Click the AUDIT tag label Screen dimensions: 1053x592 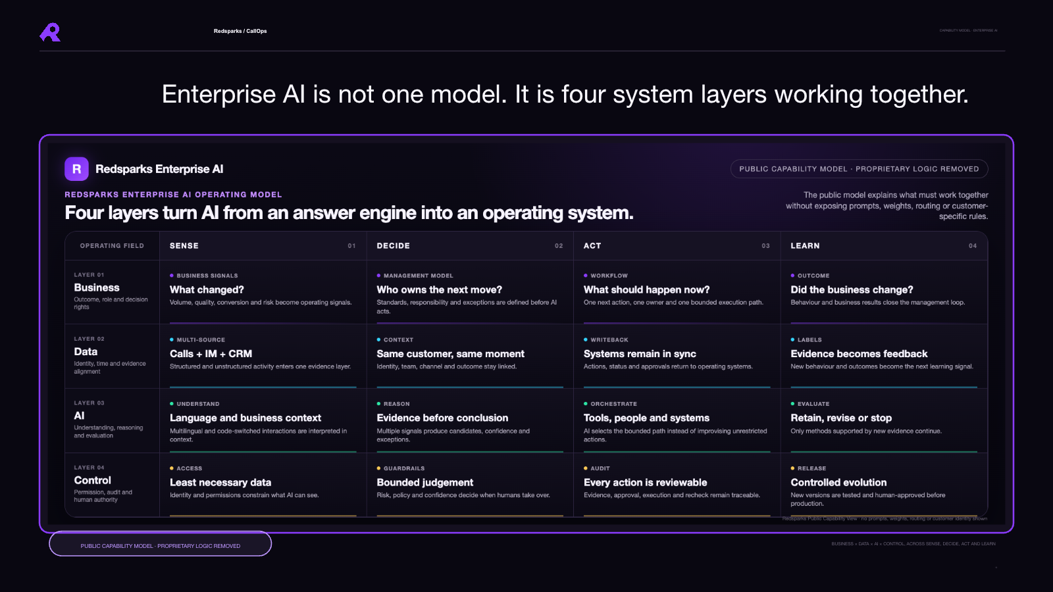point(600,468)
